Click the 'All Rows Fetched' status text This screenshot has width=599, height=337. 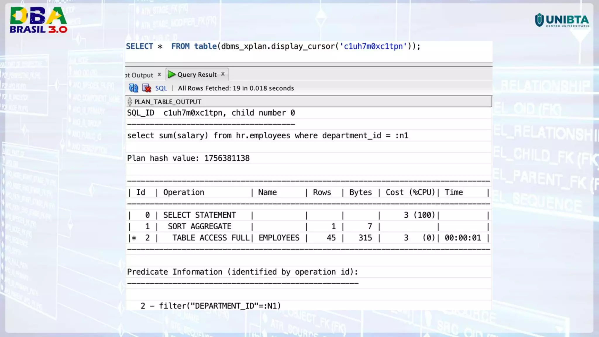tap(236, 88)
